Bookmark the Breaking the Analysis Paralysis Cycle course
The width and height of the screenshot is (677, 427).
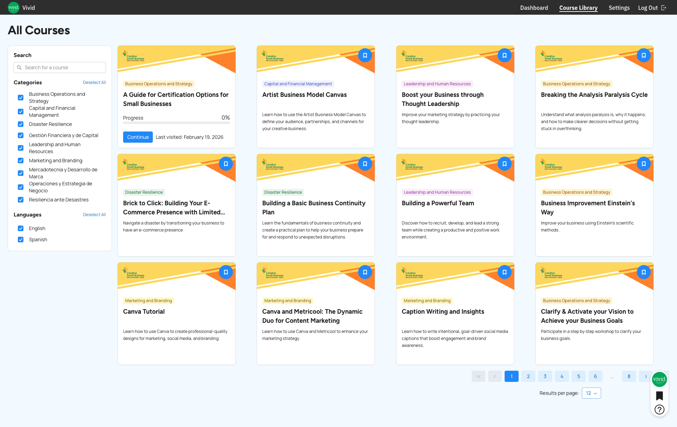644,55
